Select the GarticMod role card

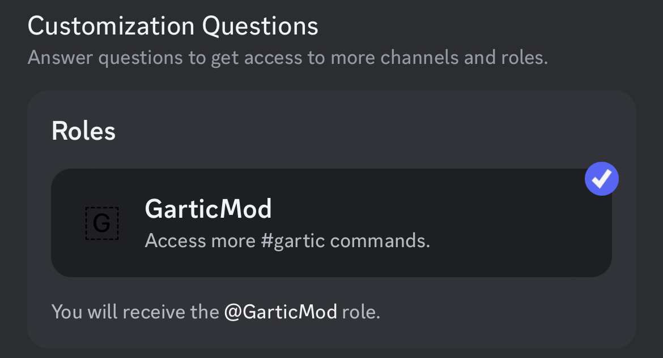point(331,223)
